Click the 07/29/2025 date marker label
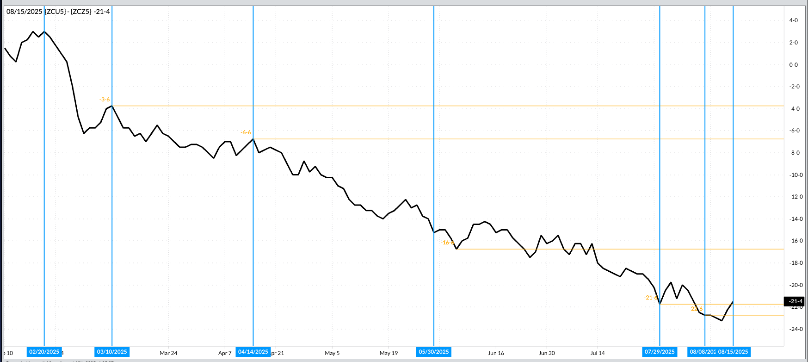The image size is (808, 362). click(660, 352)
